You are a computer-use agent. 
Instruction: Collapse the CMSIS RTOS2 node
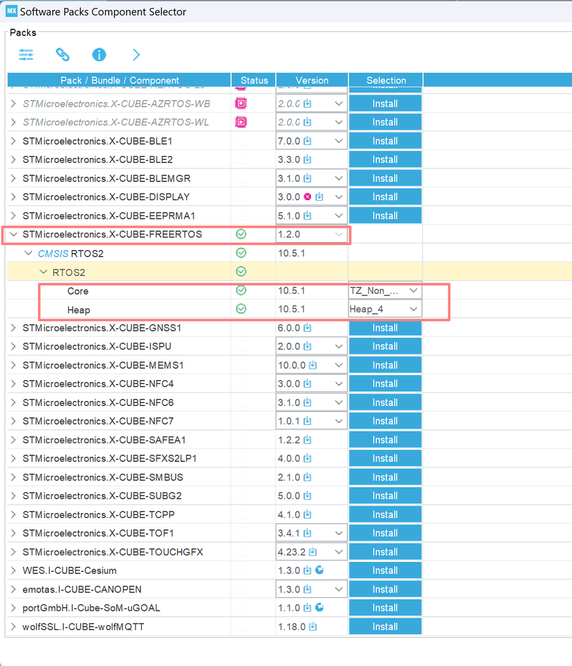[x=28, y=253]
